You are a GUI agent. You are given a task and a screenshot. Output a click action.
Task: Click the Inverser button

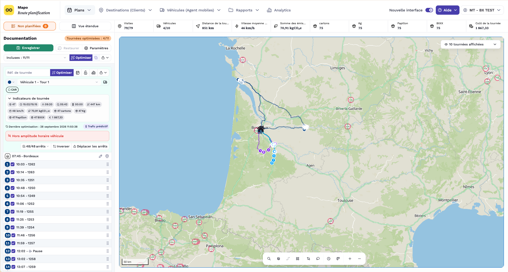(61, 146)
